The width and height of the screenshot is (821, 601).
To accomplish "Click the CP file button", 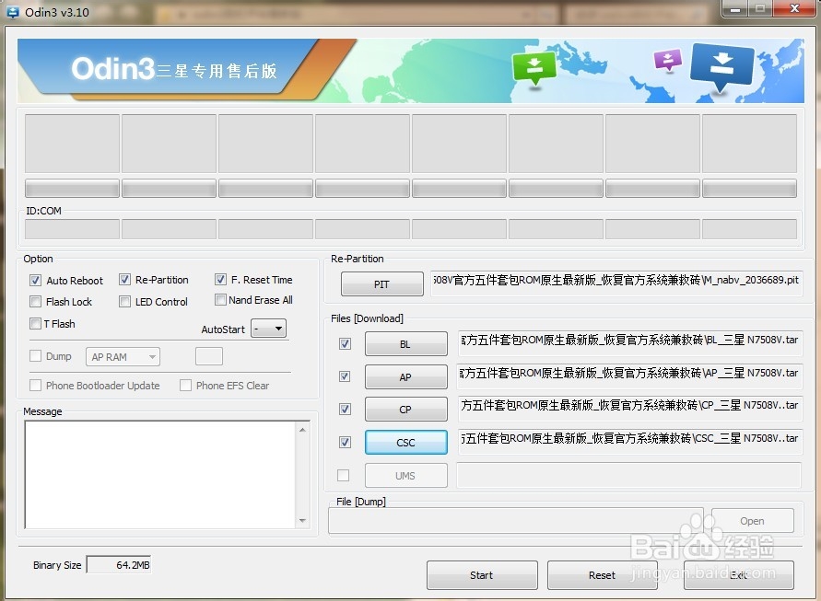I will (x=405, y=410).
